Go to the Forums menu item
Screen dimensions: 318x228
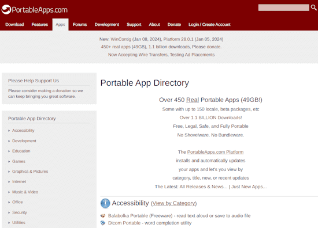pos(80,24)
